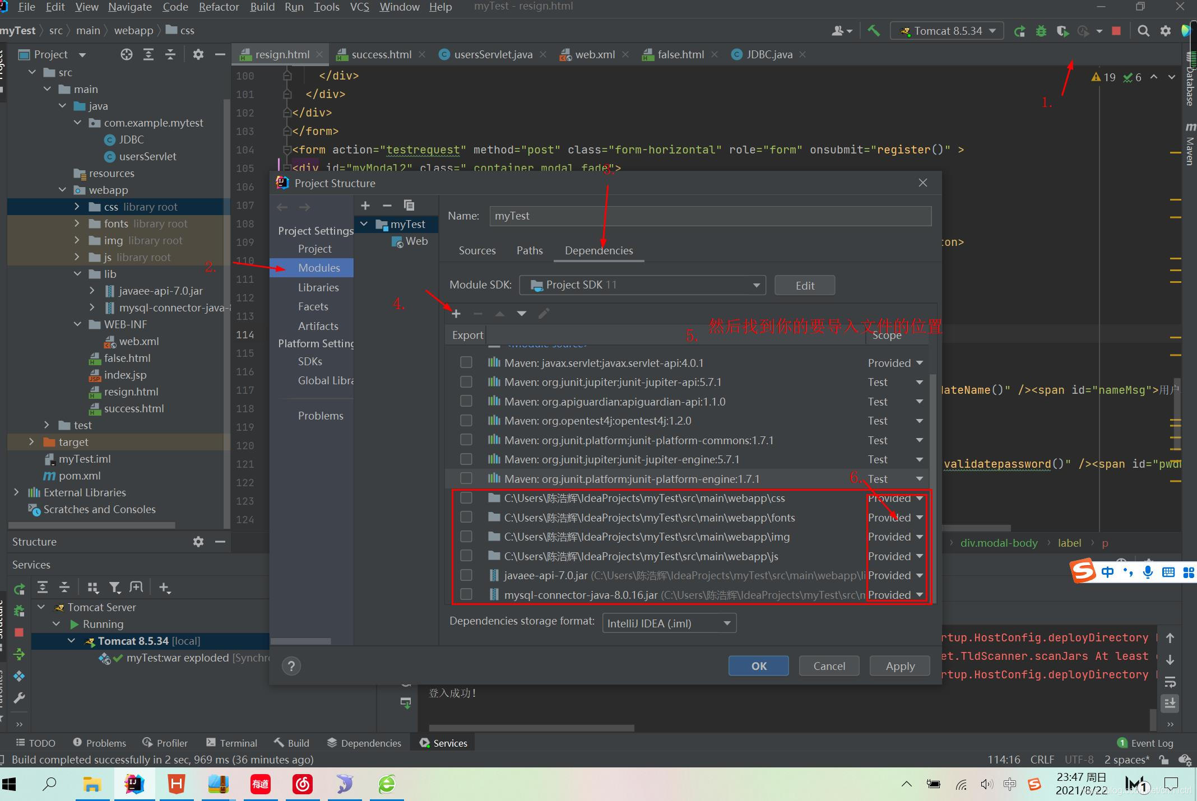This screenshot has height=801, width=1197.
Task: Click the Libraries item in Project Settings
Action: [x=318, y=286]
